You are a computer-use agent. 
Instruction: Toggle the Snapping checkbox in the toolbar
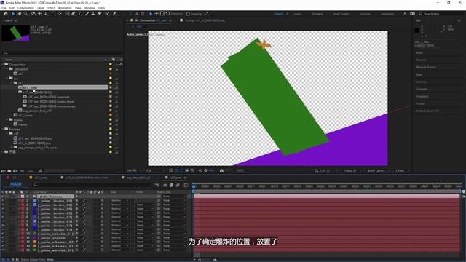pyautogui.click(x=188, y=14)
